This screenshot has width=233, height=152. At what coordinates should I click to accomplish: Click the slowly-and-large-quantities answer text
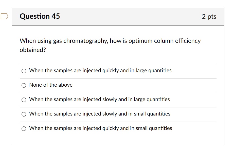point(99,99)
